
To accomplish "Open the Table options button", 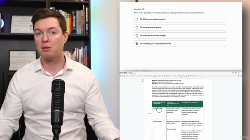I will [x=195, y=76].
